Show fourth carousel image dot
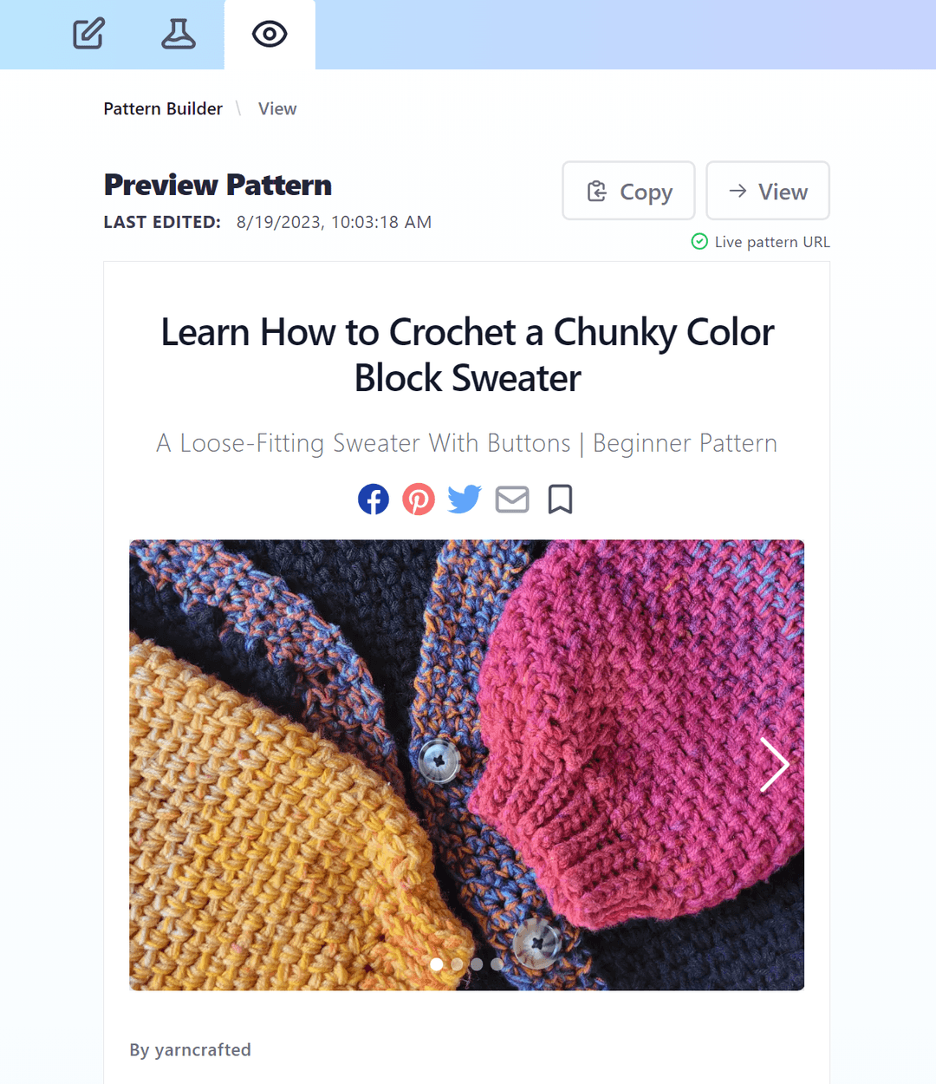Image resolution: width=936 pixels, height=1084 pixels. [x=497, y=964]
